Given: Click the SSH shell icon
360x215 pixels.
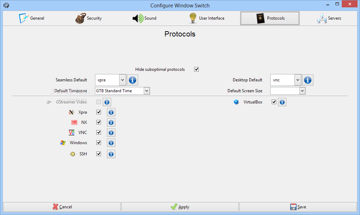Looking at the screenshot, I should coord(73,154).
